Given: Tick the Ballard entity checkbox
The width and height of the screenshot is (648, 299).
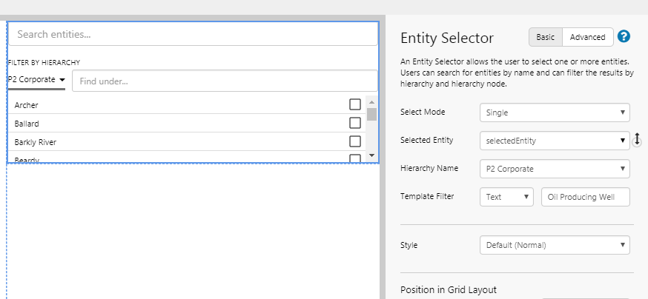Looking at the screenshot, I should click(x=355, y=123).
